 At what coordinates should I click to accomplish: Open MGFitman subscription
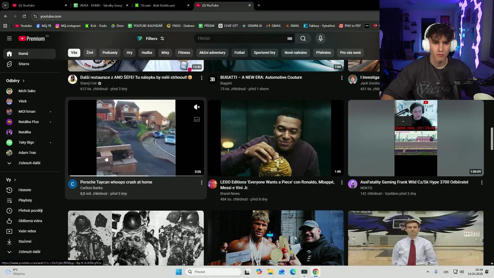pyautogui.click(x=29, y=112)
